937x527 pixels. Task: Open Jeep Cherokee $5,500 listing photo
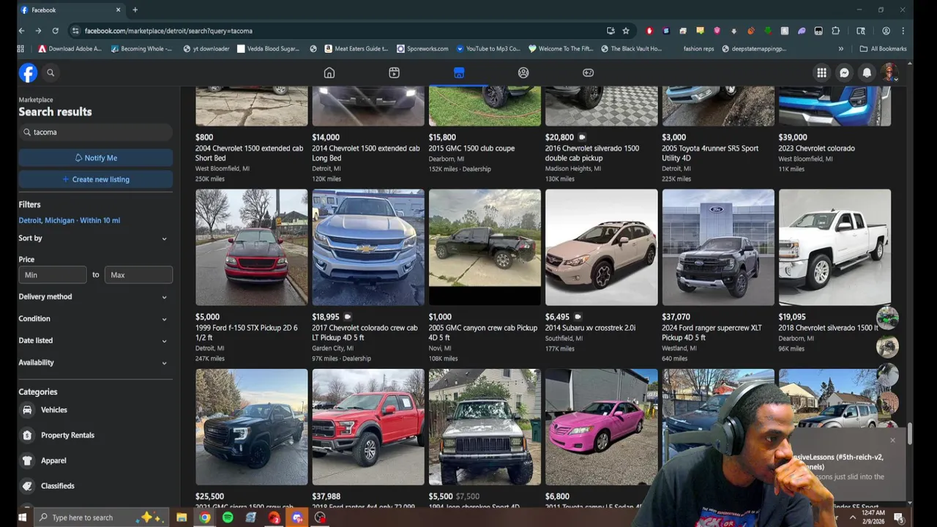(485, 427)
